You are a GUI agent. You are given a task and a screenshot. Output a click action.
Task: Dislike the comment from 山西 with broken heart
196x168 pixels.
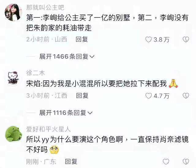coord(186,40)
